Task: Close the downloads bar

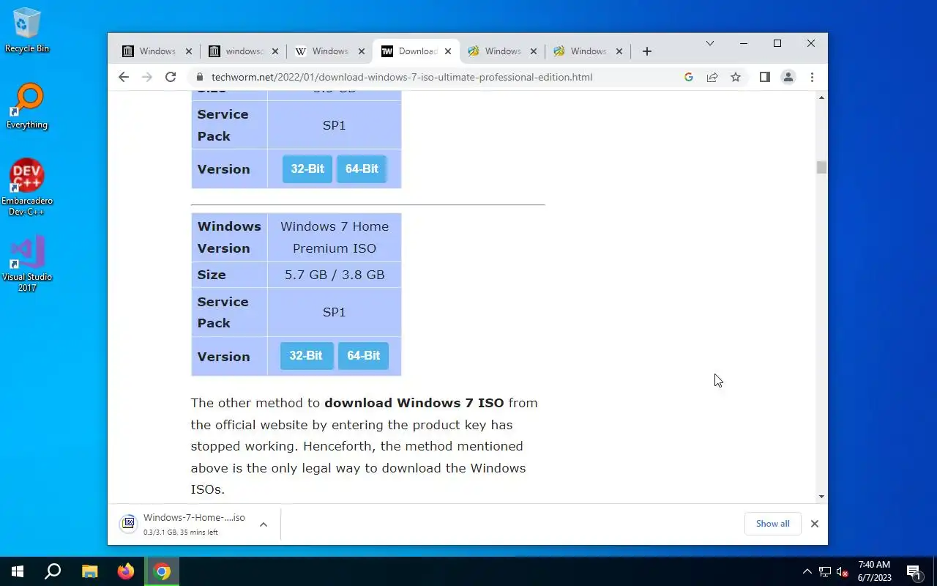Action: click(x=814, y=524)
